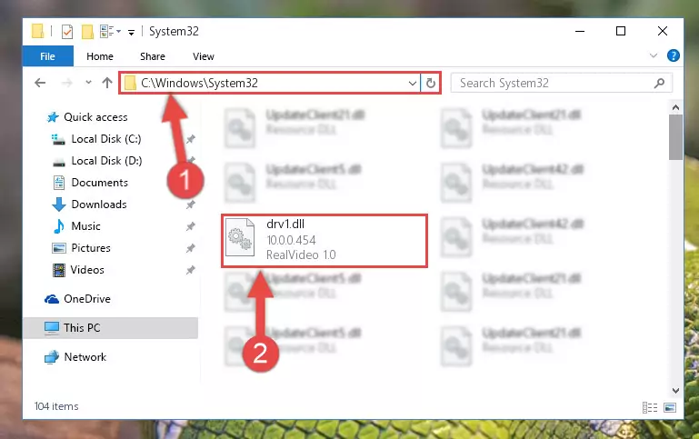Toggle the pin next to Music
The width and height of the screenshot is (699, 439).
[x=190, y=226]
